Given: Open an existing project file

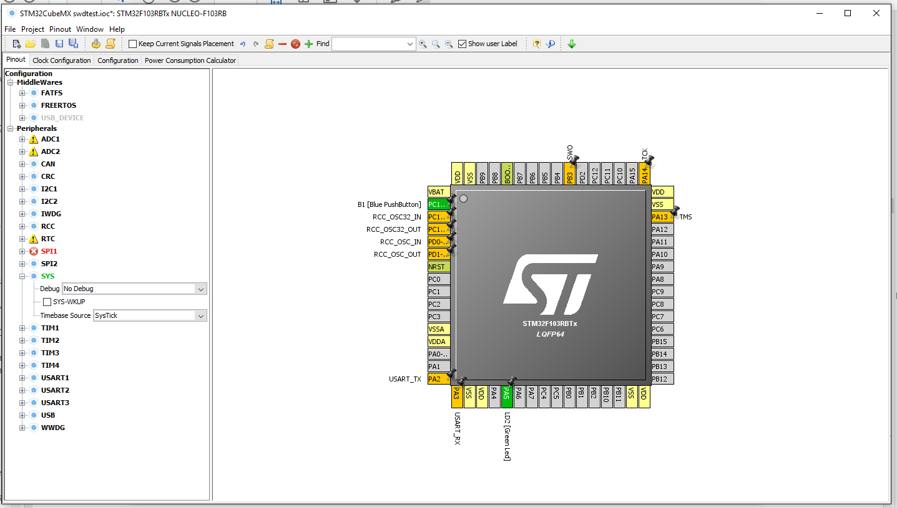Looking at the screenshot, I should pos(30,44).
